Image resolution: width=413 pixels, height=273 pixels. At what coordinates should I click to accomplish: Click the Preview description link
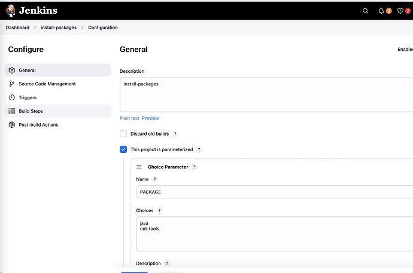click(x=150, y=118)
